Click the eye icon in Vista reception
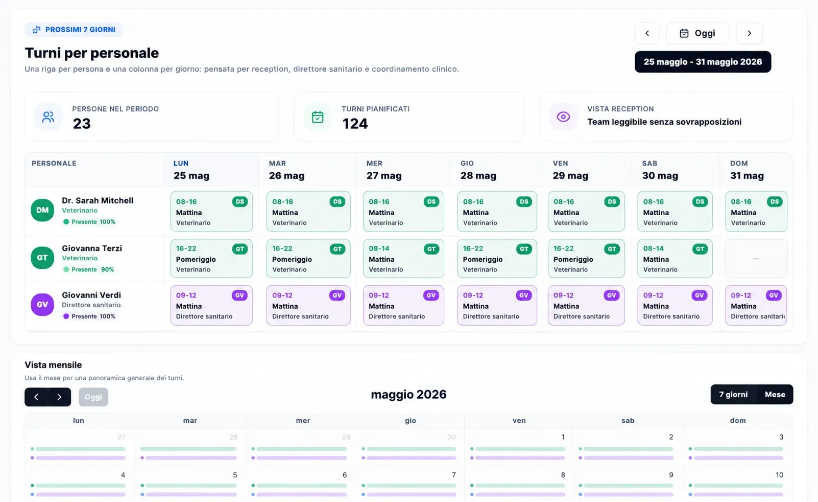 [563, 117]
